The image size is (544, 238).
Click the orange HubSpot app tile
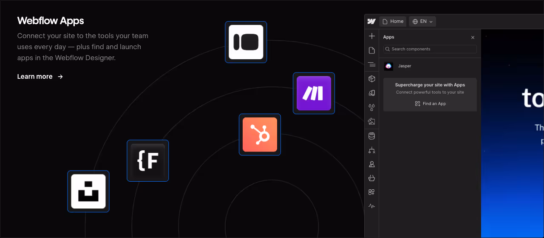(260, 134)
